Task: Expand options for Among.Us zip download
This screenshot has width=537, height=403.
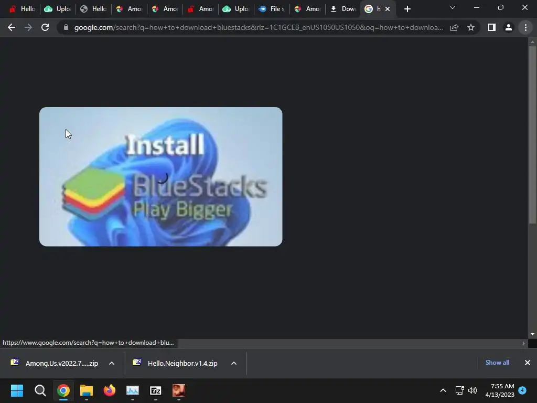Action: 112,363
